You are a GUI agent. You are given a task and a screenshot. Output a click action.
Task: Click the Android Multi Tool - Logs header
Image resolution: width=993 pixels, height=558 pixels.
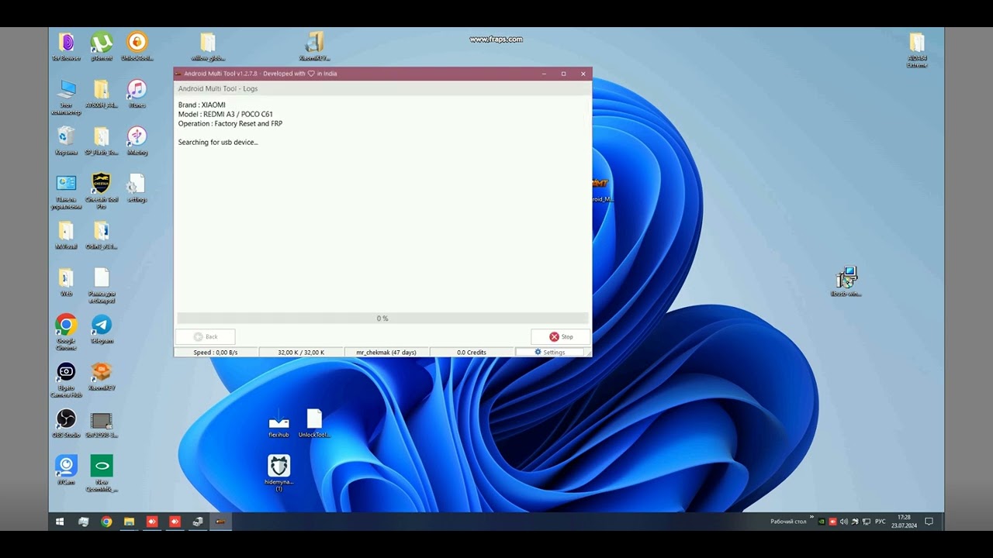pos(218,89)
